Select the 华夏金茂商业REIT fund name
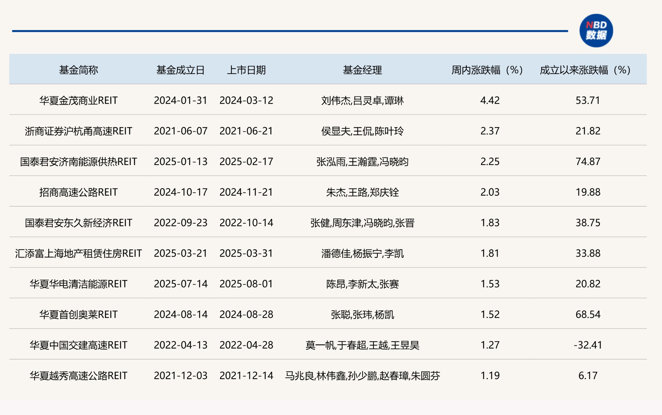This screenshot has width=662, height=415. [x=78, y=100]
